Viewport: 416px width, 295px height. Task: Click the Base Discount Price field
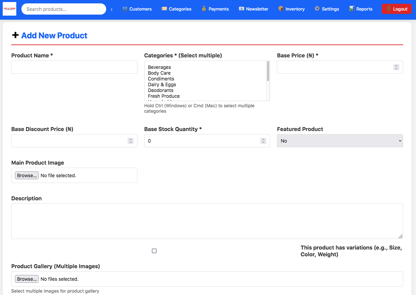click(74, 141)
